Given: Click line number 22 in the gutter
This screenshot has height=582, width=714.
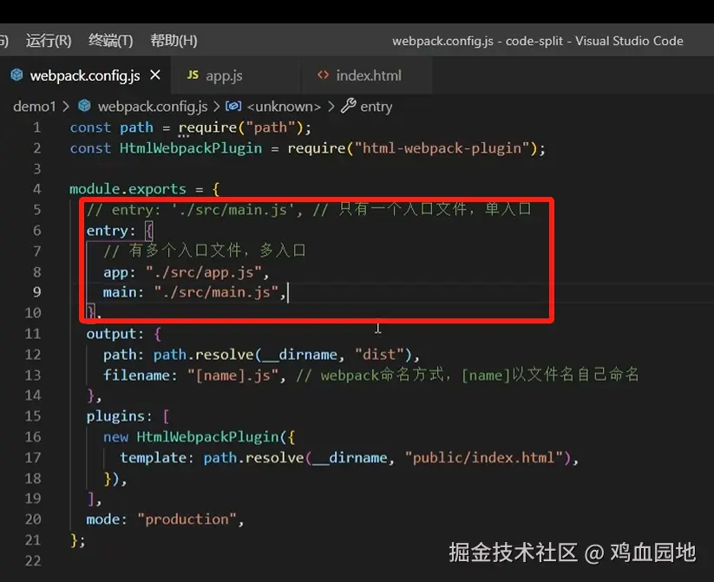Looking at the screenshot, I should point(33,560).
